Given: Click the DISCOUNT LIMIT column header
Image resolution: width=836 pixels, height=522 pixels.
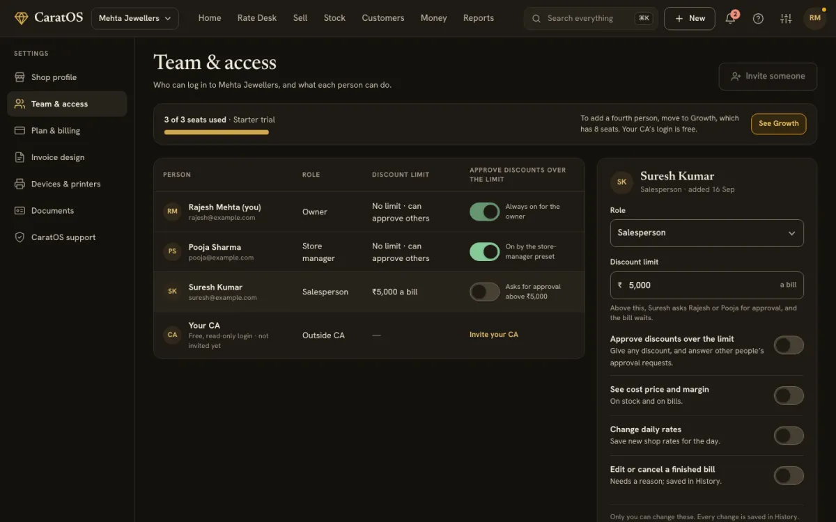Looking at the screenshot, I should coord(401,175).
